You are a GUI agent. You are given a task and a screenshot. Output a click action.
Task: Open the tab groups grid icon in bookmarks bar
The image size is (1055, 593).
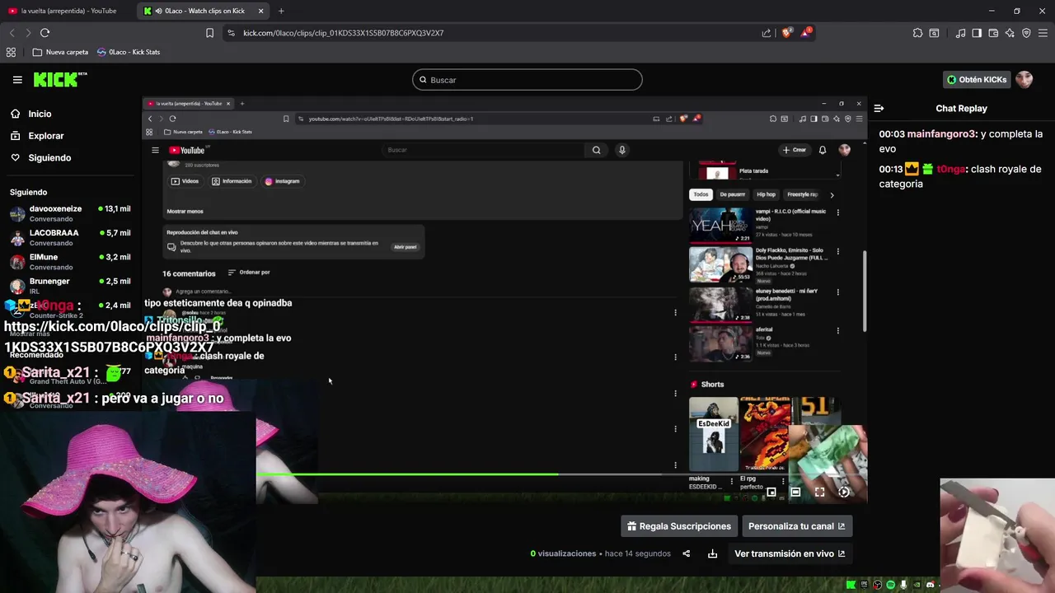(x=11, y=52)
